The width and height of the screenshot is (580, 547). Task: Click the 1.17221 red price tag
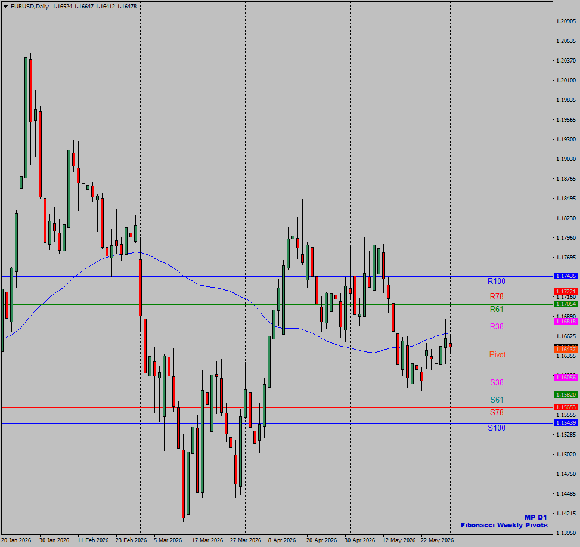(x=566, y=292)
